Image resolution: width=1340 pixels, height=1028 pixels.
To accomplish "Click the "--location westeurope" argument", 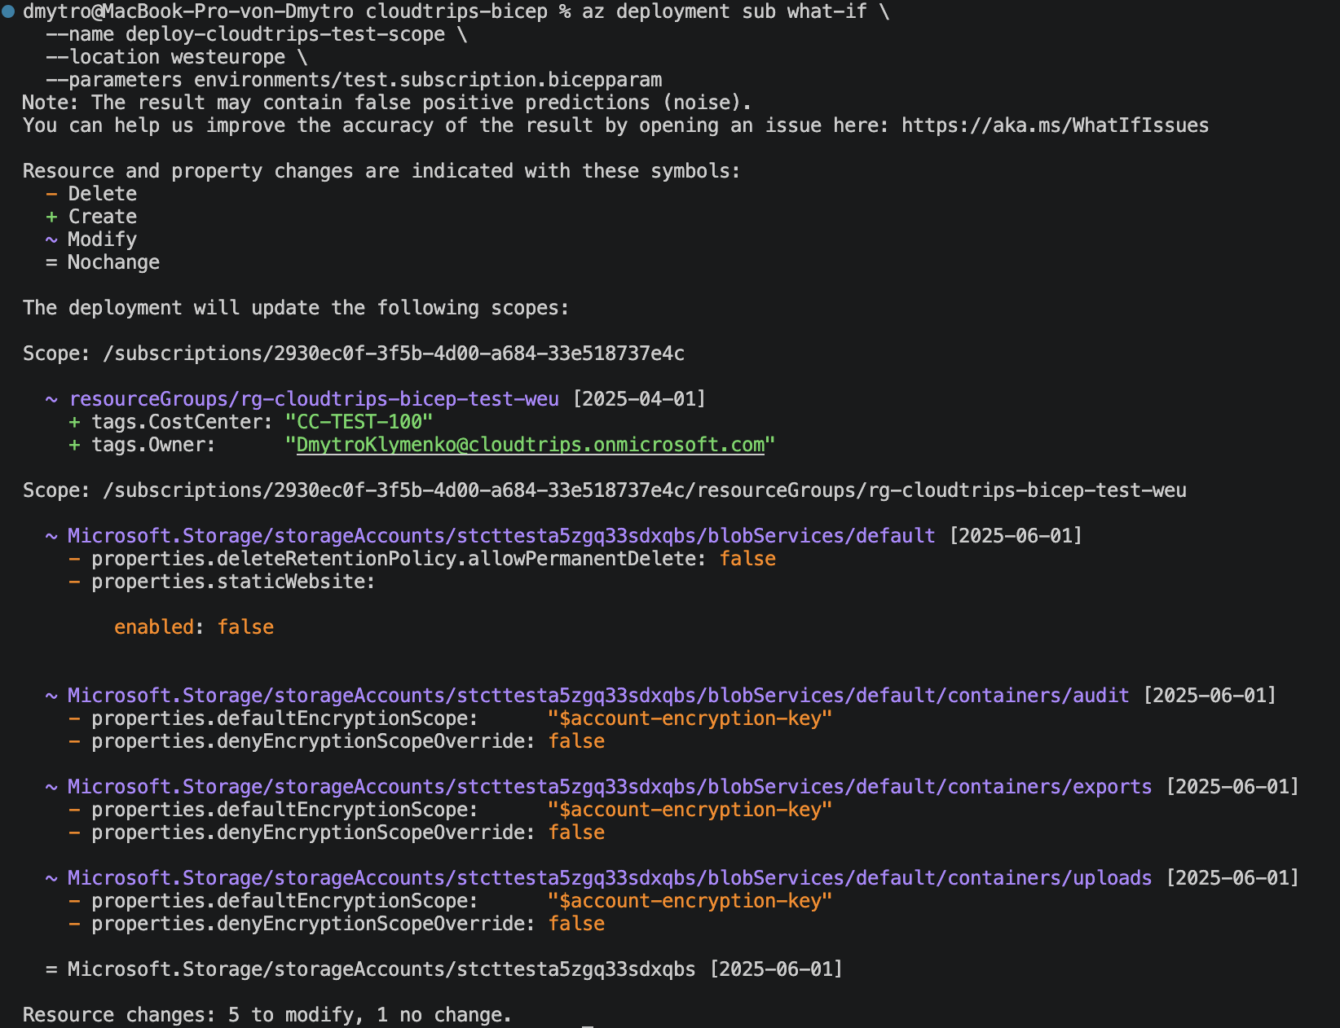I will pos(165,57).
